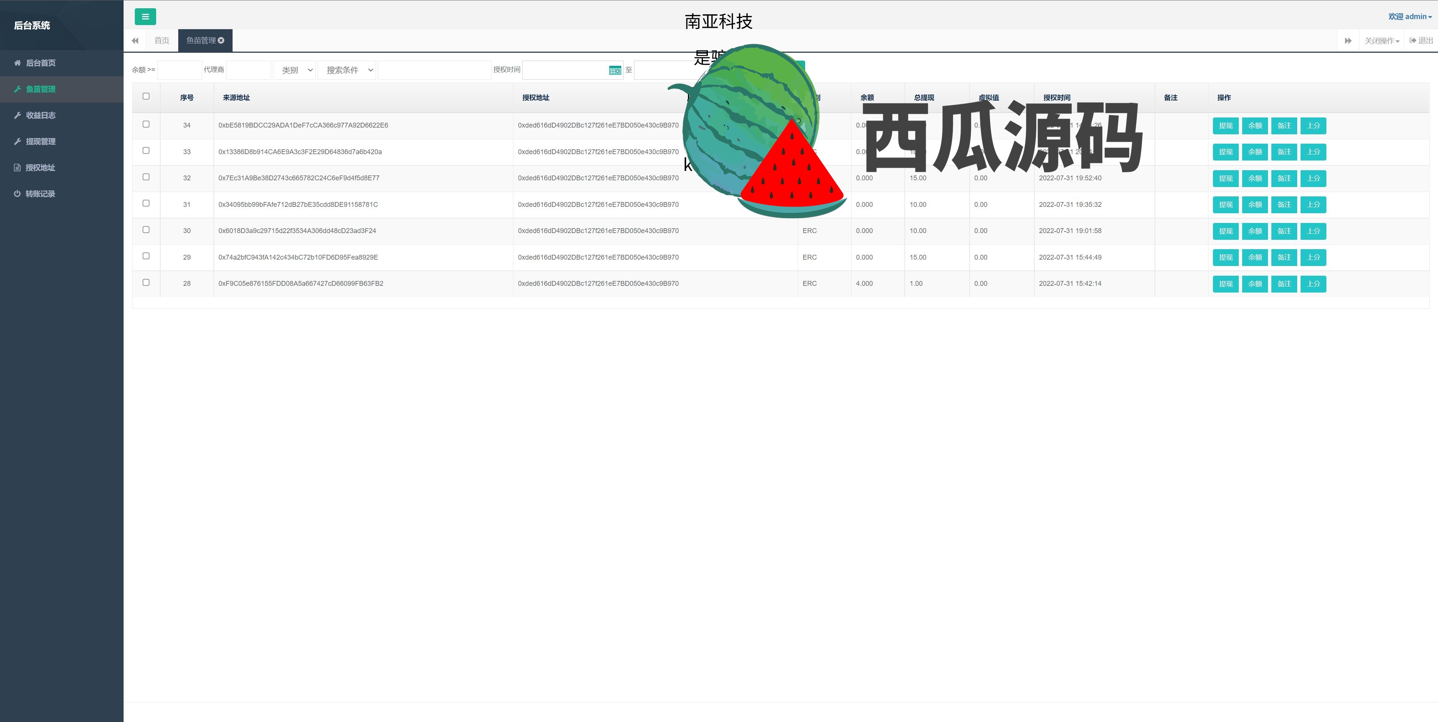Focus the search keyword field after 搜索条件
Image resolution: width=1438 pixels, height=722 pixels.
(435, 70)
